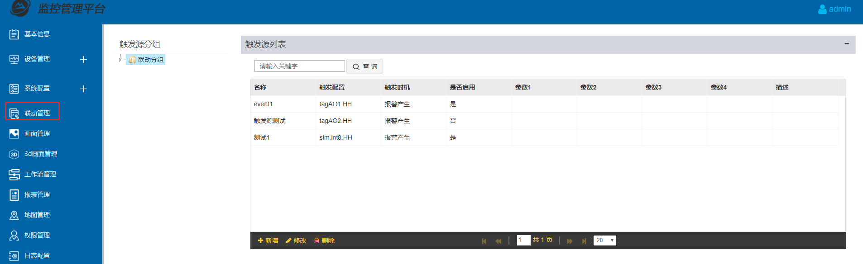Click the 联动分组 folder icon

coord(132,60)
